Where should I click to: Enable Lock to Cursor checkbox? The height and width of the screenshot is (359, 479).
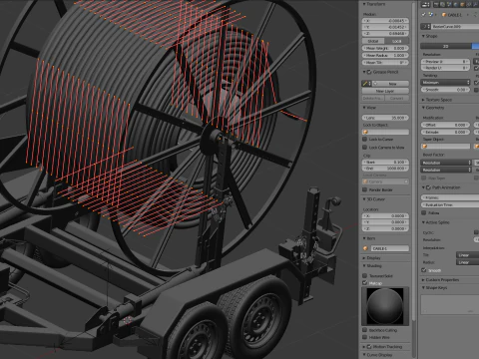click(x=365, y=140)
